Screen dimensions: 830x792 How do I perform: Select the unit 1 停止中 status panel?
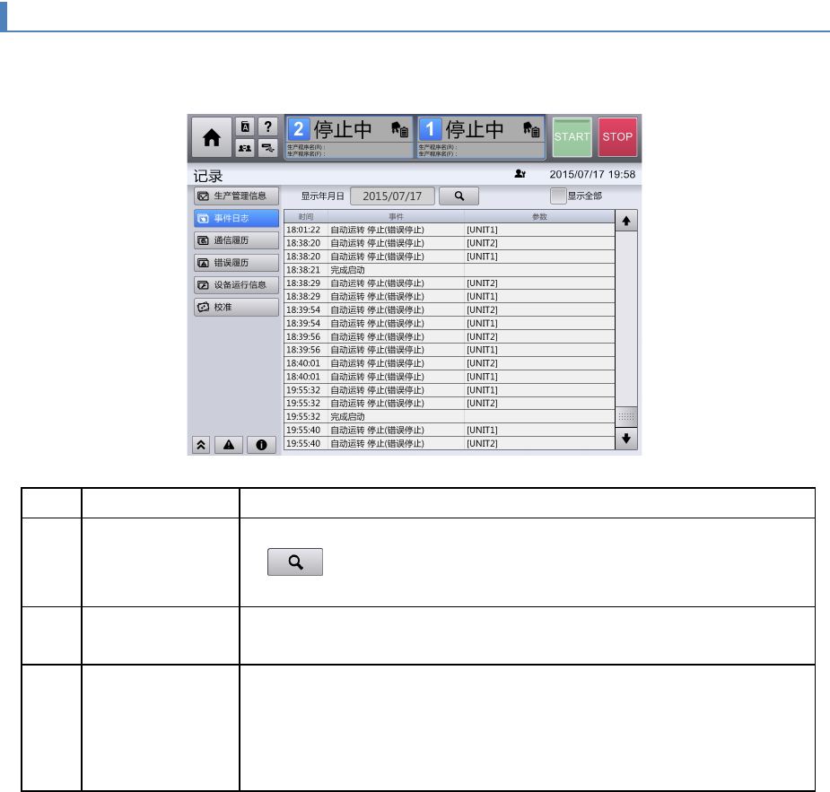click(481, 137)
